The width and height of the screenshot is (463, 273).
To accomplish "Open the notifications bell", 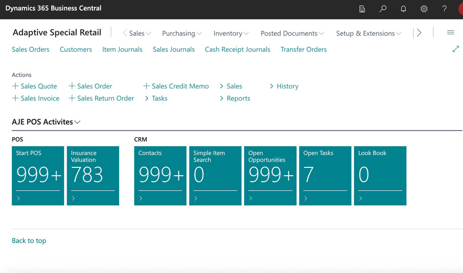I will 403,9.
